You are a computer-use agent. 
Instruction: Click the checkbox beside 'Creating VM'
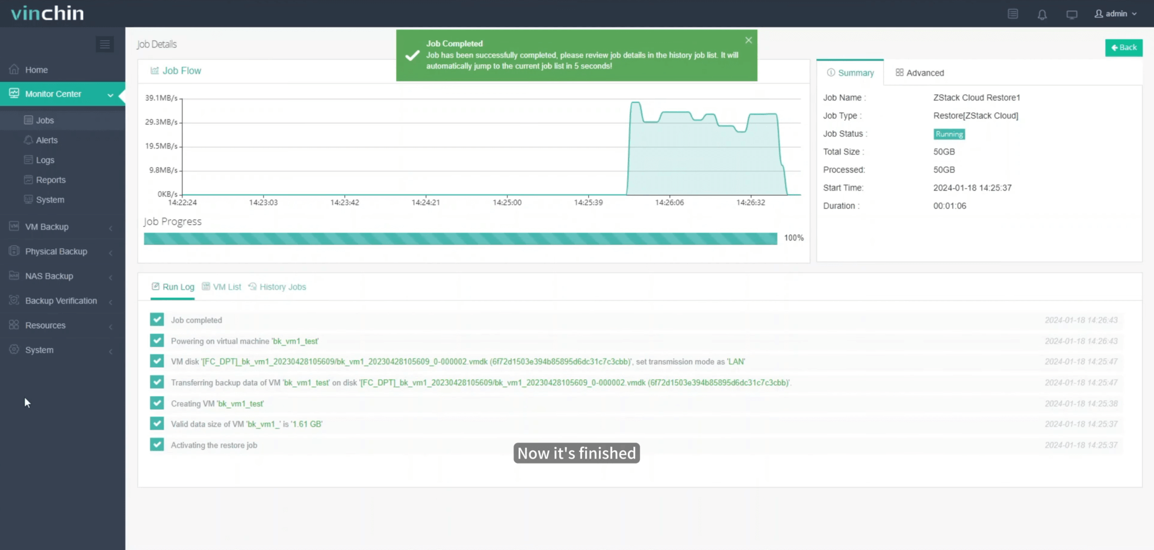(157, 403)
